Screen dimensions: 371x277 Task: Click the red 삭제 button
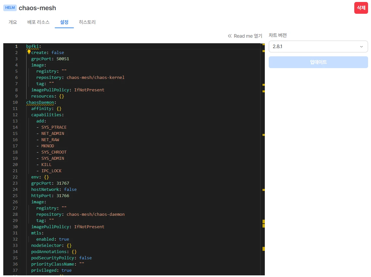click(361, 8)
